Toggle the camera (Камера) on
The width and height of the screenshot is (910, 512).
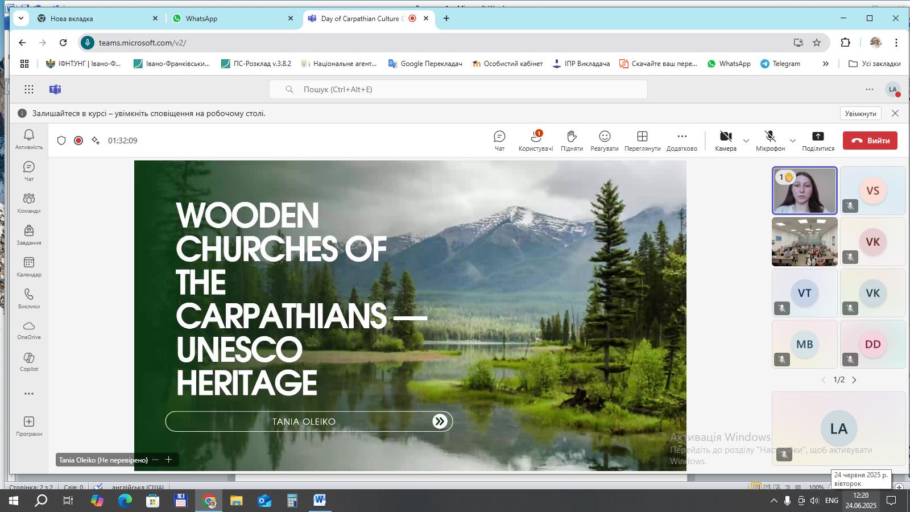726,141
